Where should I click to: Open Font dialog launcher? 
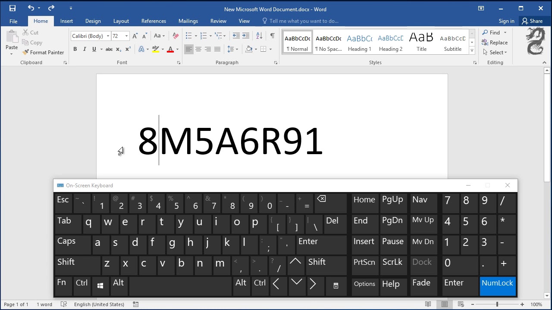pyautogui.click(x=179, y=63)
